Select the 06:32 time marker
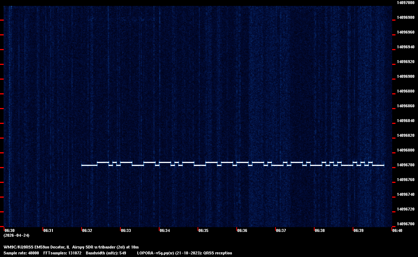This screenshot has height=257, width=418. [87, 230]
